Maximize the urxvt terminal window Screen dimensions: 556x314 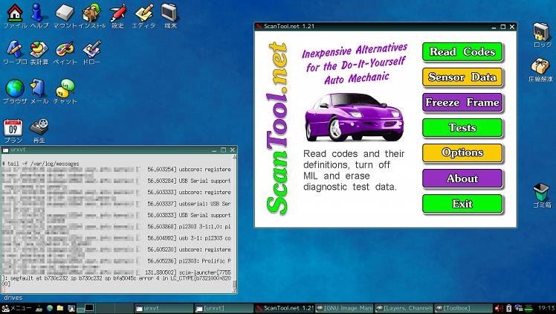click(x=224, y=150)
